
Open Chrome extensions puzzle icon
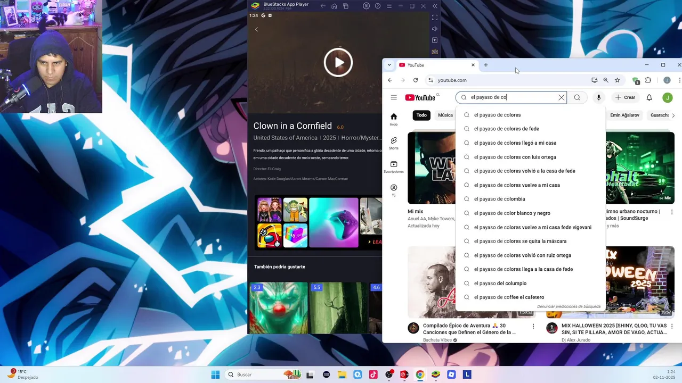(x=648, y=80)
